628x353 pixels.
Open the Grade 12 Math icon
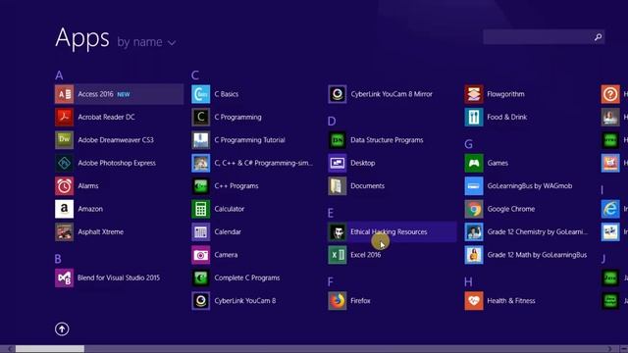point(474,255)
